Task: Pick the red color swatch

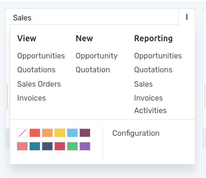Action: tap(35, 133)
